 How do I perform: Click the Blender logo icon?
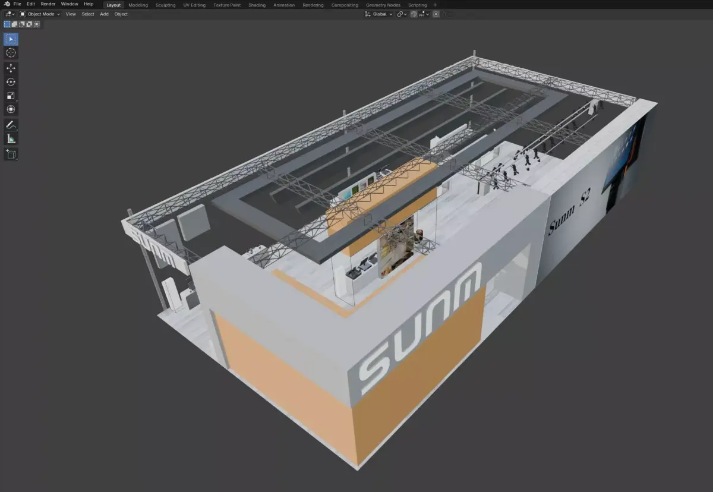pyautogui.click(x=7, y=4)
